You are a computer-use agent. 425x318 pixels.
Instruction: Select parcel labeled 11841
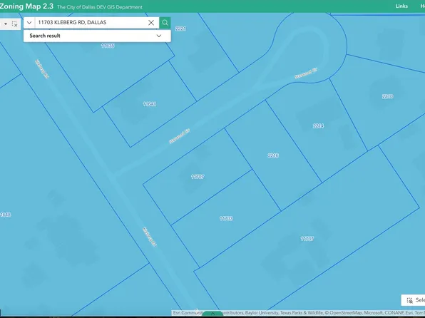(x=149, y=104)
